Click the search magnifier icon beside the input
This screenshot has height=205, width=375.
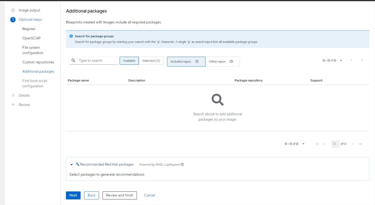(73, 61)
